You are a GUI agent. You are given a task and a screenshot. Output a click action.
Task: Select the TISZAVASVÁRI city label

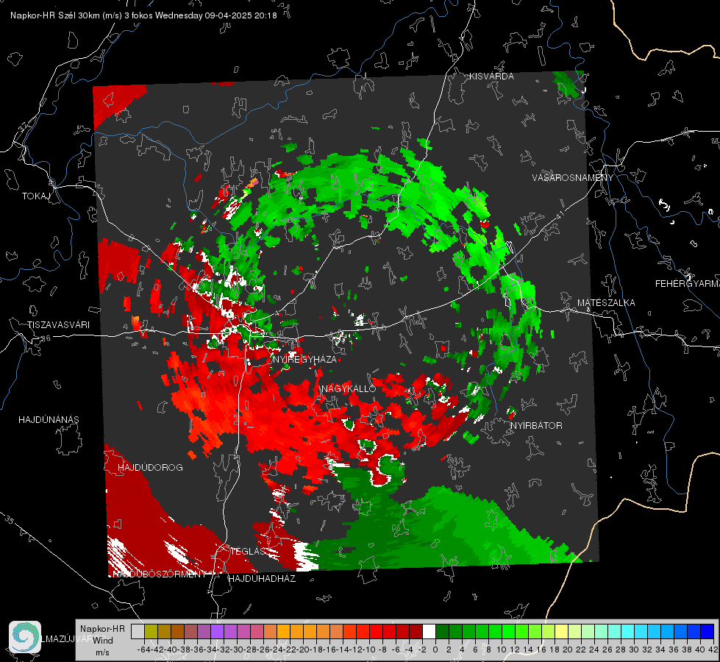coord(58,325)
